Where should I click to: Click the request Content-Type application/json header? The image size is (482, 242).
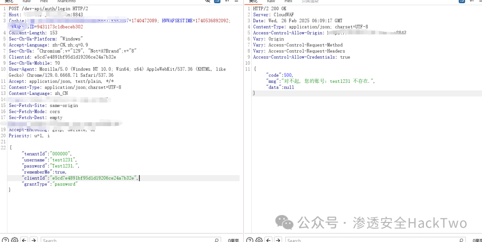[65, 87]
